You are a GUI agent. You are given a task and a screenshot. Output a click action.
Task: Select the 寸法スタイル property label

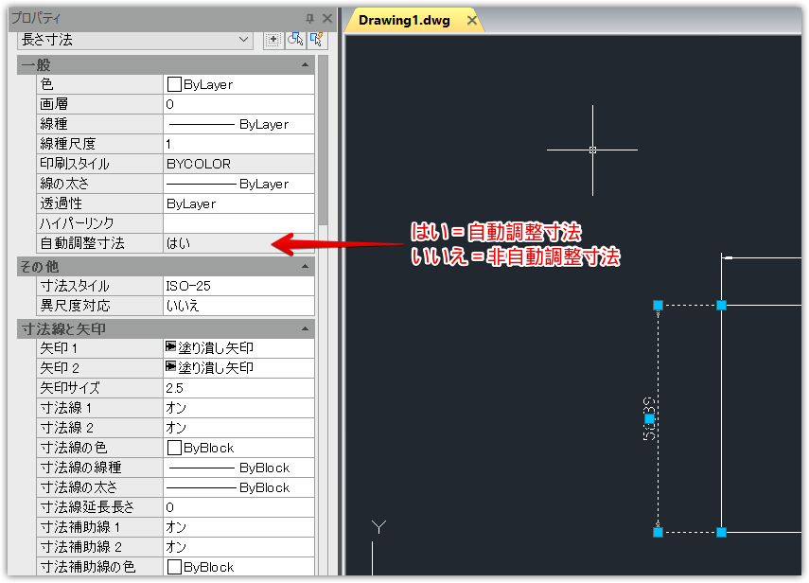pyautogui.click(x=100, y=286)
